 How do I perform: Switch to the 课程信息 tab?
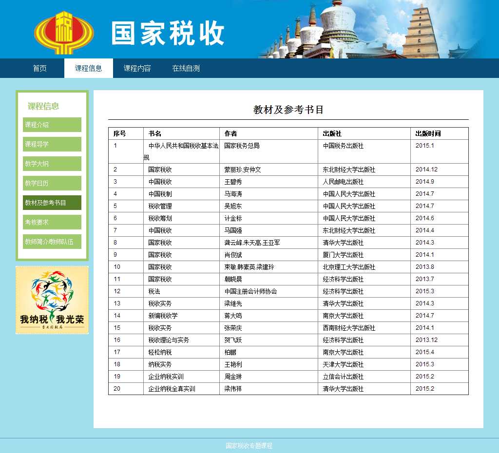tap(89, 69)
